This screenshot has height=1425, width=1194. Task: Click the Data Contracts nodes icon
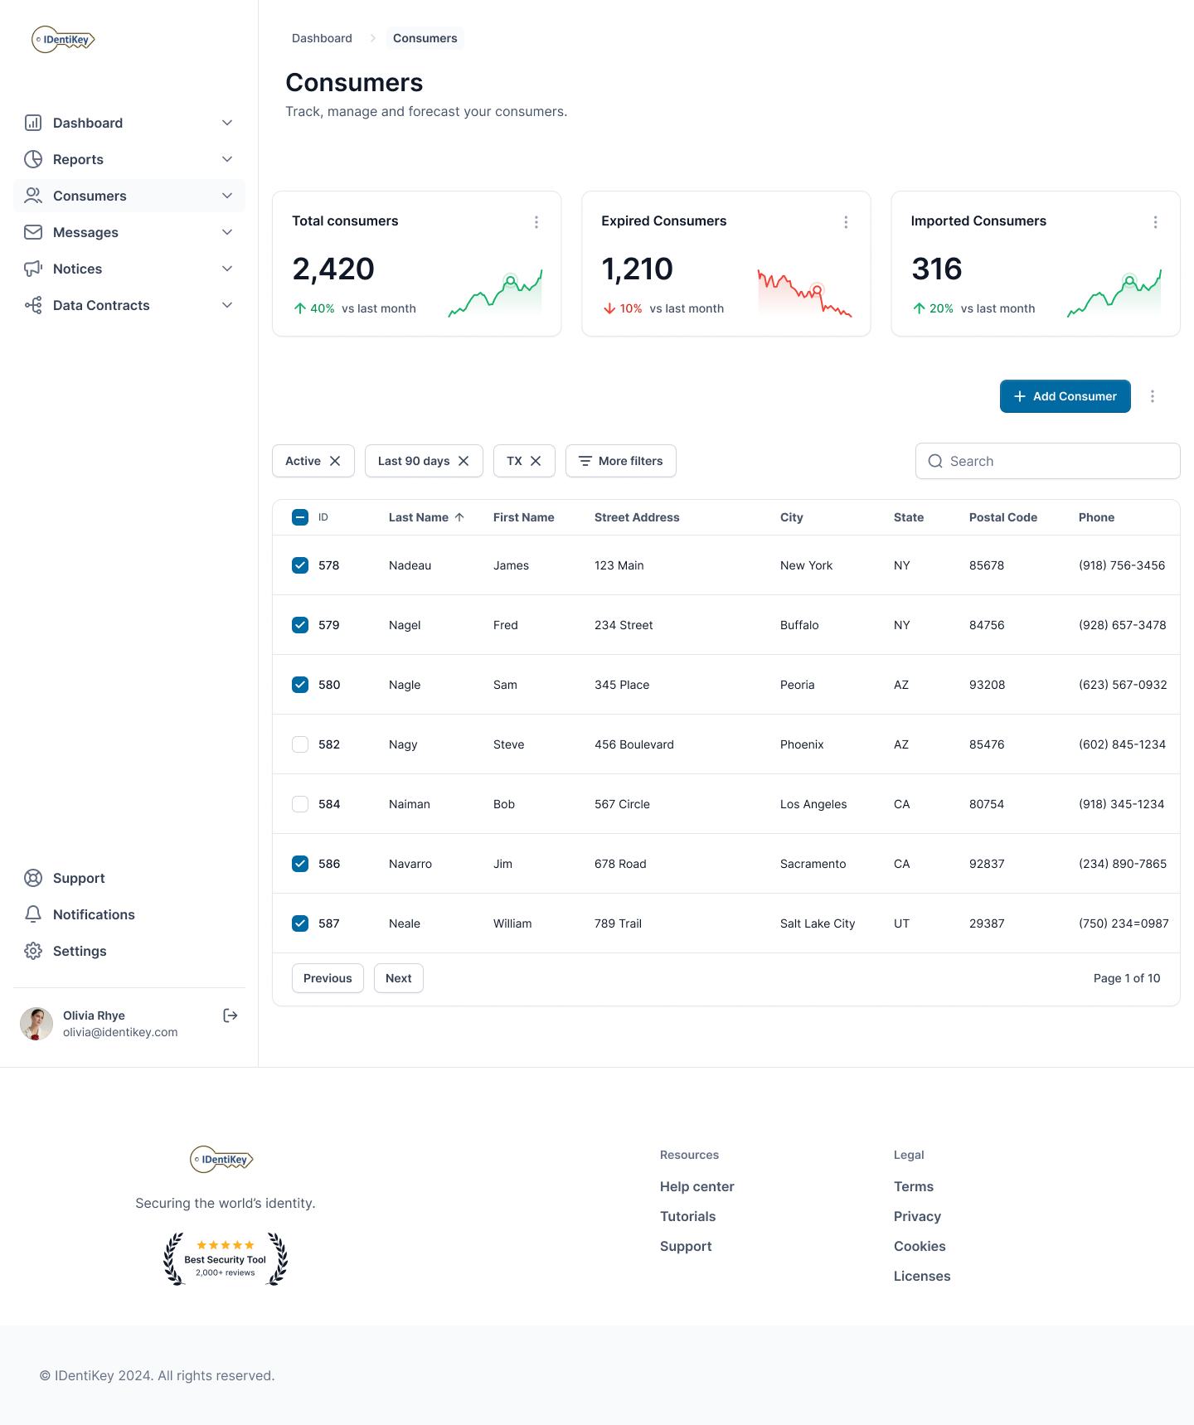33,305
